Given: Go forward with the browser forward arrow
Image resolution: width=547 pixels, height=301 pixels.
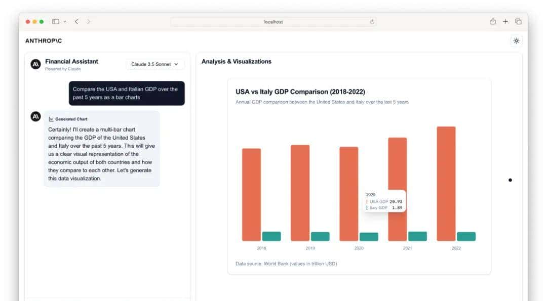Looking at the screenshot, I should (x=89, y=22).
